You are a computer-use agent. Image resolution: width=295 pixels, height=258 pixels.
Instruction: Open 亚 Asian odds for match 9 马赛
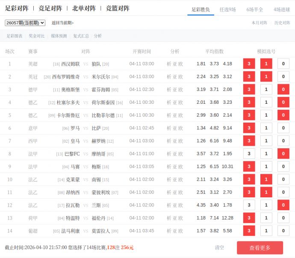tap(175, 167)
